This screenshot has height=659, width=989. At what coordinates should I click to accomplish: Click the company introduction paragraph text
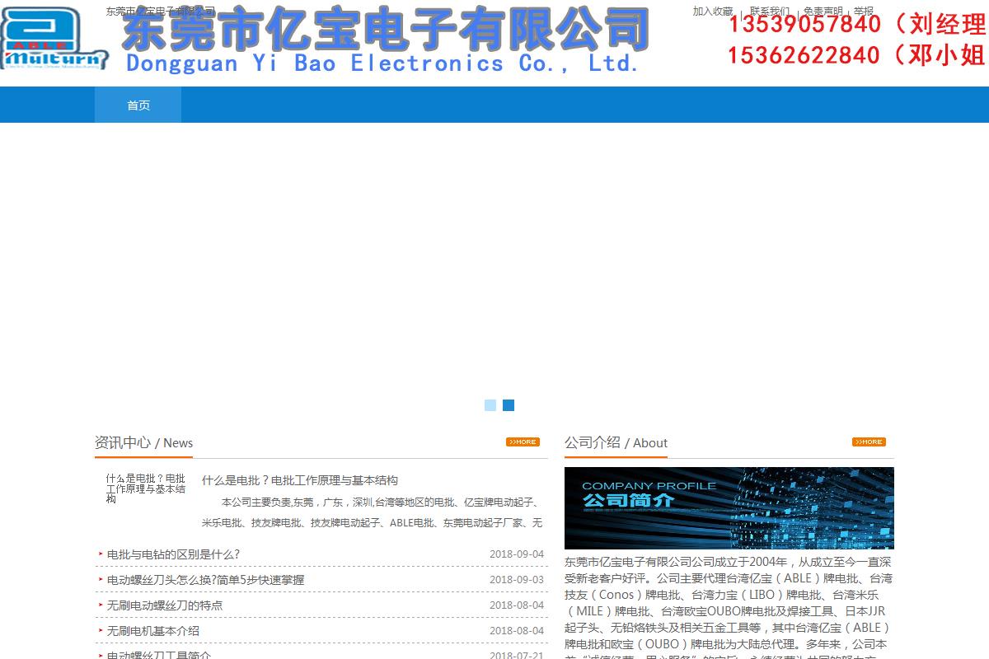(729, 606)
